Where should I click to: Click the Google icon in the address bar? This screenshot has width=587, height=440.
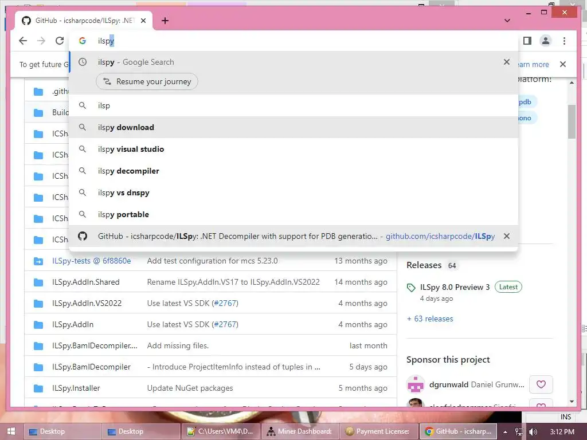[83, 41]
